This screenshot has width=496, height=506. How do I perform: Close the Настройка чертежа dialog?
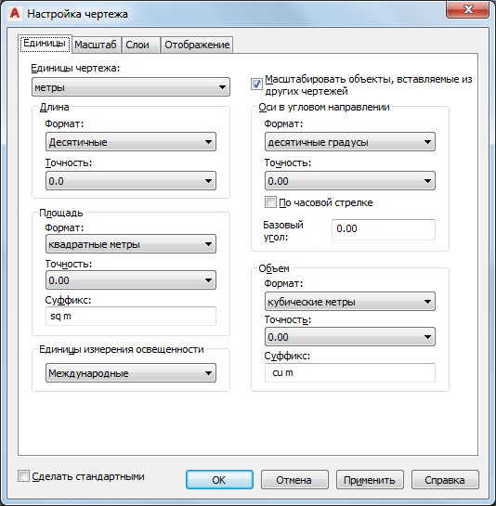(467, 9)
